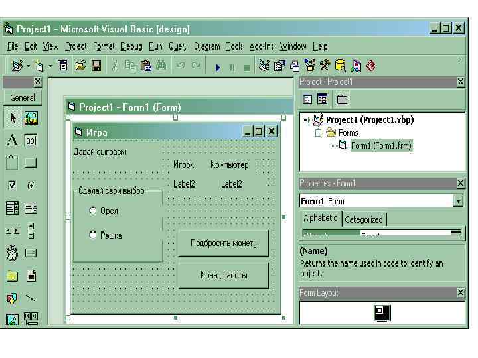Screen dimensions: 478x358
Task: Click the Undo arrow in toolbar
Action: click(181, 66)
